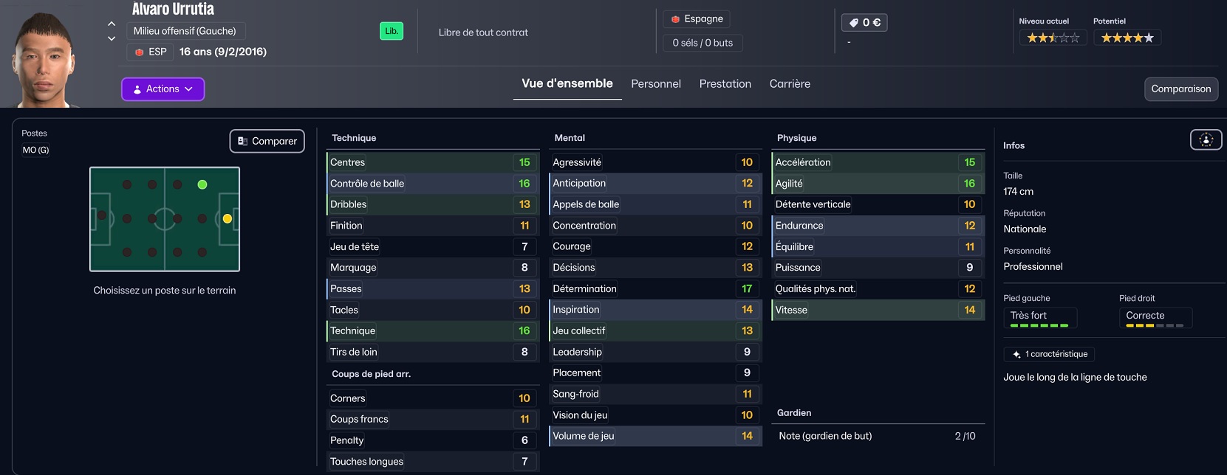Click the Comparer button above the pitch
This screenshot has width=1227, height=475.
click(267, 141)
